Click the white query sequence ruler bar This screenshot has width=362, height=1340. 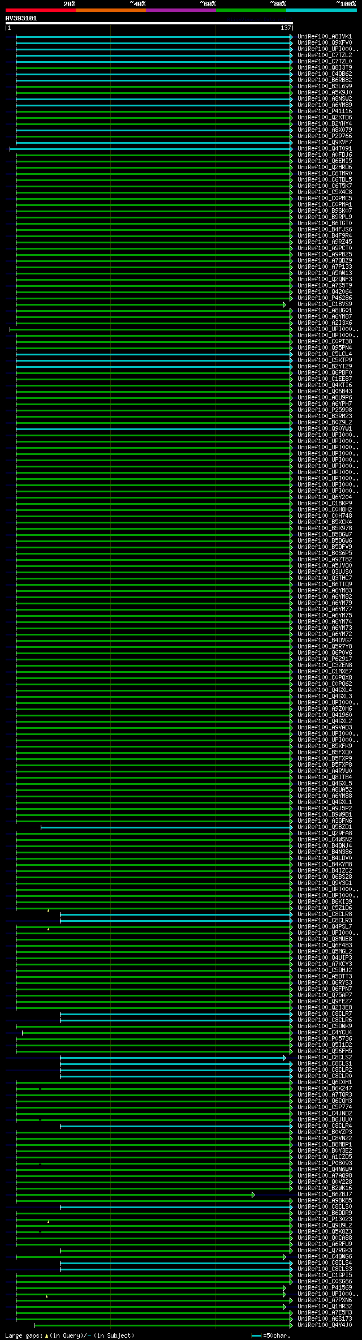[149, 23]
